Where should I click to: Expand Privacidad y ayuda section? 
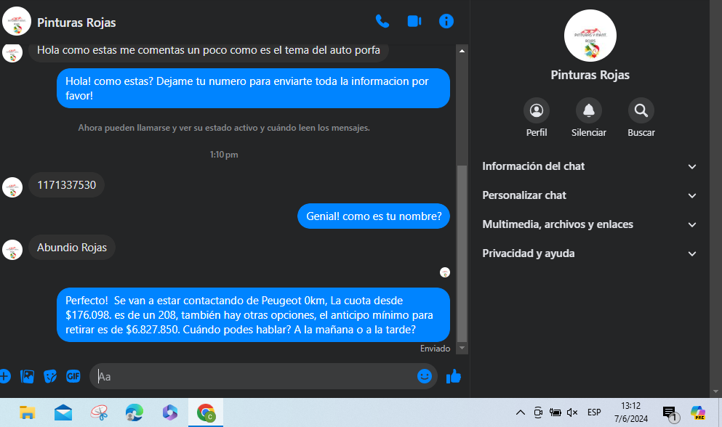590,253
